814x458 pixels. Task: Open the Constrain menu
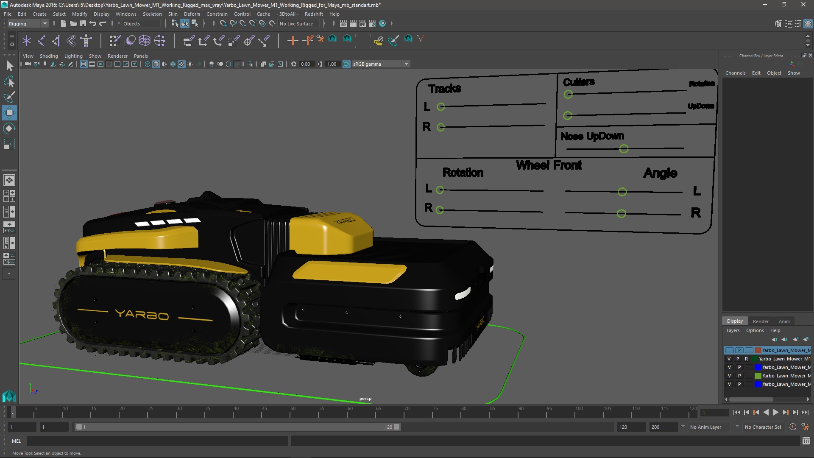click(217, 14)
